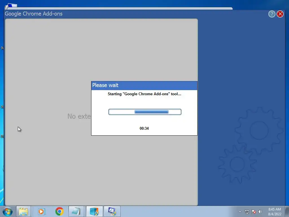289x217 pixels.
Task: Open Windows Explorer from the taskbar
Action: [x=23, y=211]
